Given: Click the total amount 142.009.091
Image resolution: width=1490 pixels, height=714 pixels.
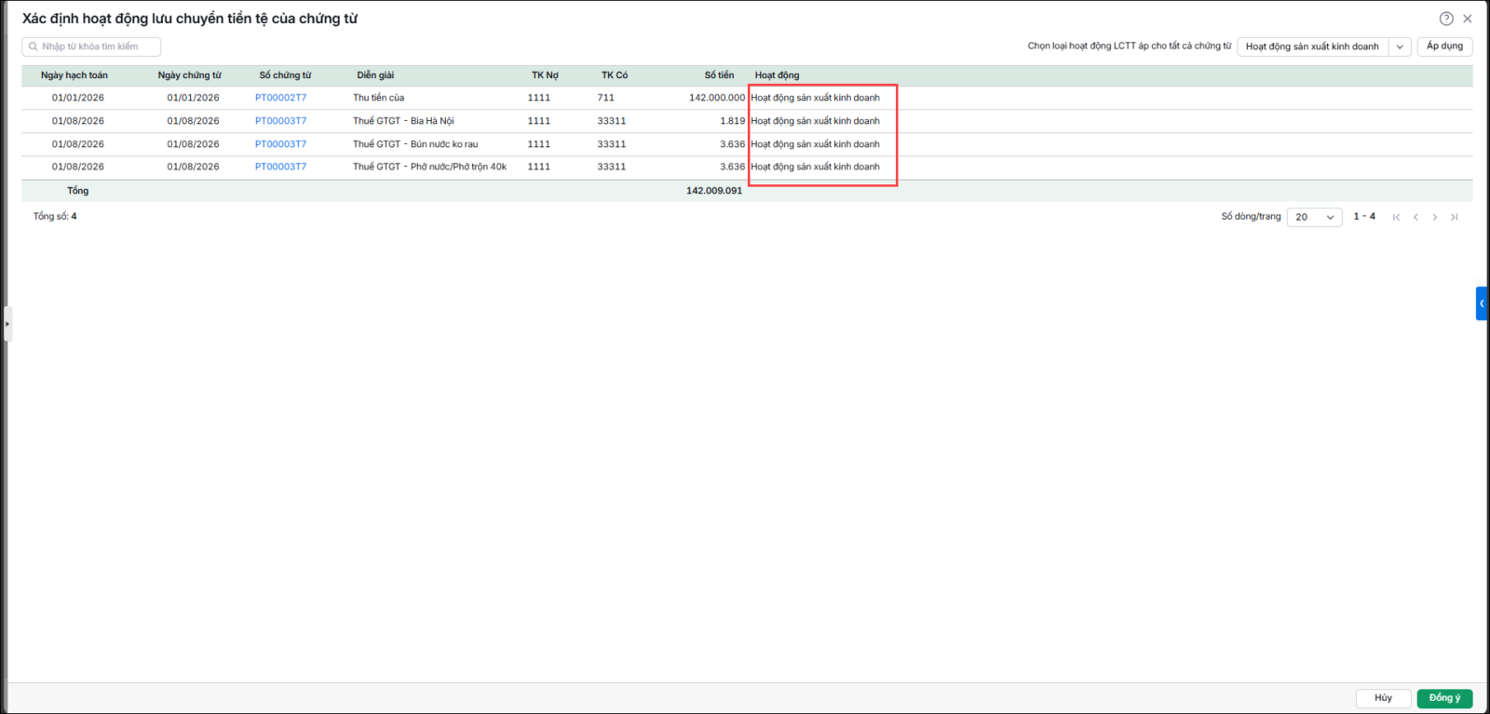Looking at the screenshot, I should click(714, 191).
